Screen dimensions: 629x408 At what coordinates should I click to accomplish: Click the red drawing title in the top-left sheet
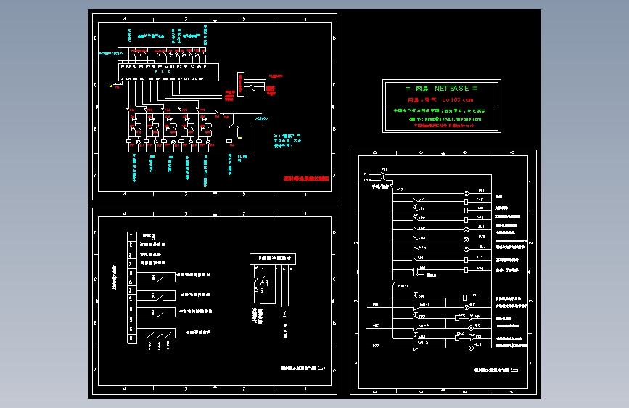click(x=306, y=179)
